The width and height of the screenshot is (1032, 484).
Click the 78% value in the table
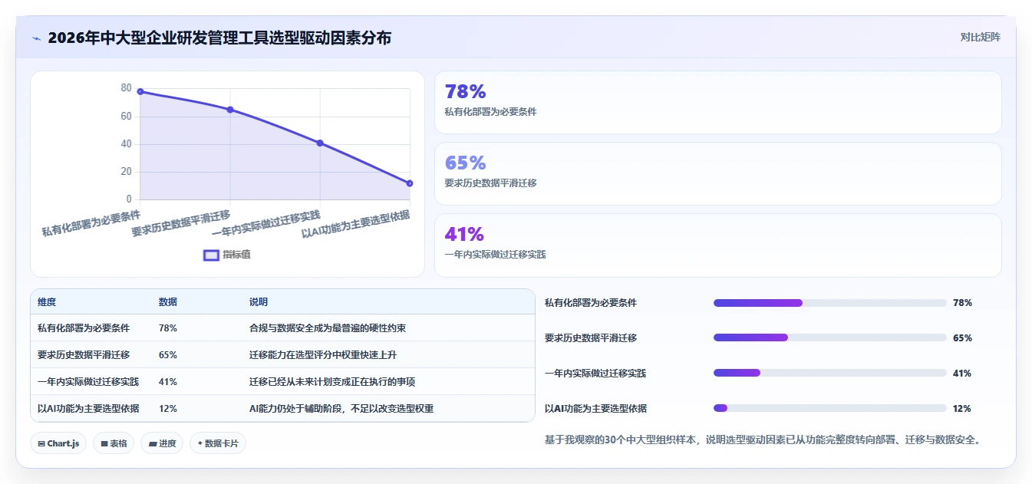[168, 328]
